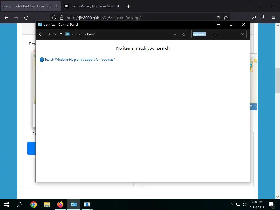Reload the Firefox page
Screen dimensions: 280x210
26,18
